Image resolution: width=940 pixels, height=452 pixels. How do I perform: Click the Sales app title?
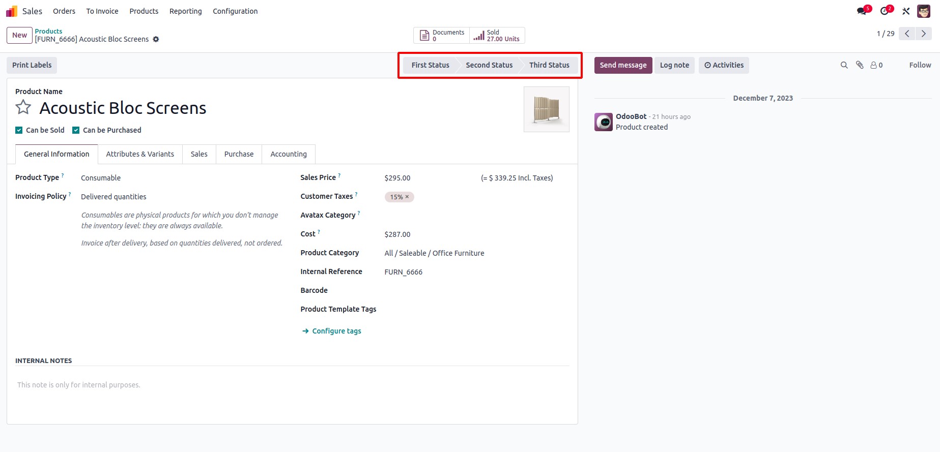tap(32, 11)
